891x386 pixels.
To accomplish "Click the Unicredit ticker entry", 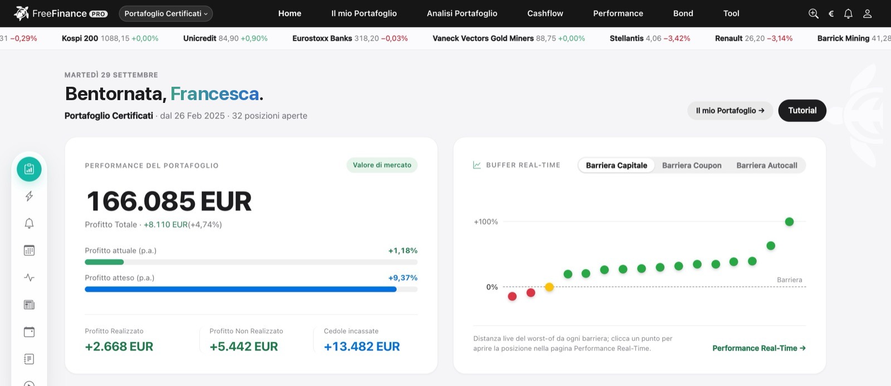I will (226, 38).
